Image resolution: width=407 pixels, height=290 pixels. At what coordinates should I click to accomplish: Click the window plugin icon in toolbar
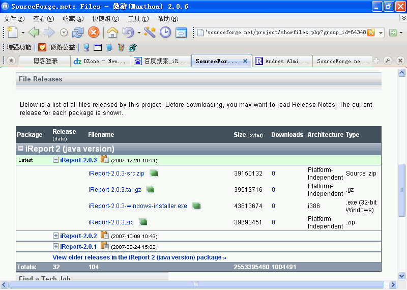pyautogui.click(x=98, y=47)
